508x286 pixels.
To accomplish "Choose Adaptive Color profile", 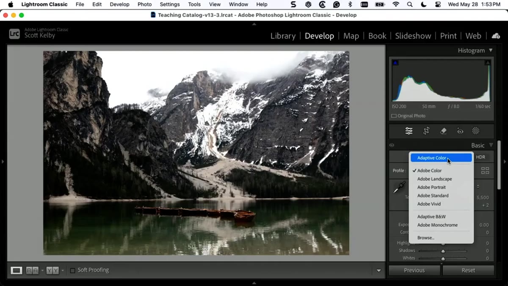I will click(441, 158).
